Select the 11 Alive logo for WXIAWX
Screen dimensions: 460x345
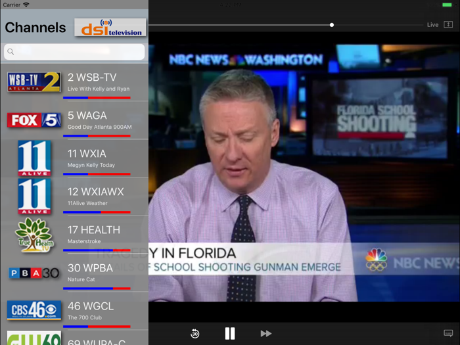[x=34, y=196]
